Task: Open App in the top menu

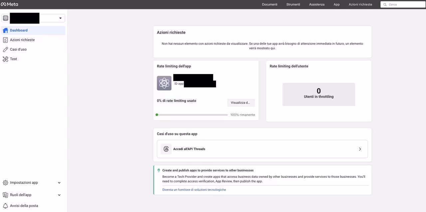Action: pyautogui.click(x=337, y=5)
